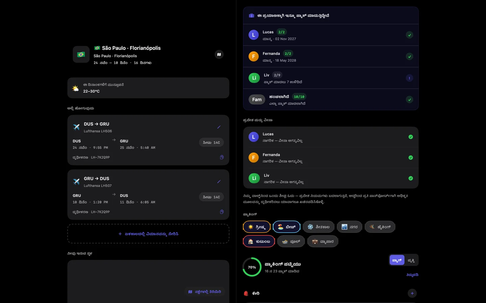
Task: Click the airplane icon on the DUS → GRU card
Action: pos(77,127)
